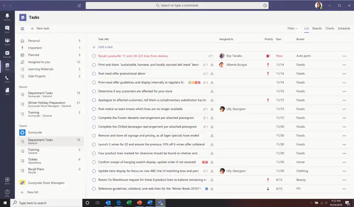
Task: Open Help in the left rail
Action: pos(7,193)
